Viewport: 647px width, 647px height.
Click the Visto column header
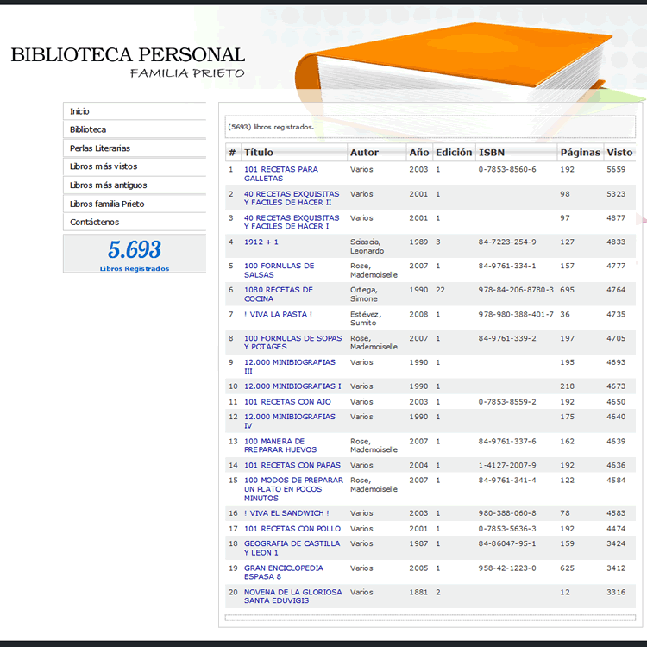pyautogui.click(x=619, y=153)
